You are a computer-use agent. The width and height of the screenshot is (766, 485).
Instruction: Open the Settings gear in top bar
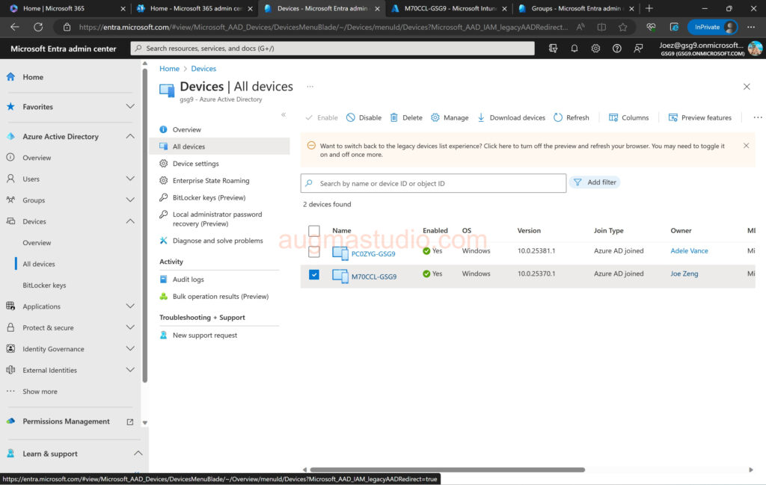tap(595, 48)
